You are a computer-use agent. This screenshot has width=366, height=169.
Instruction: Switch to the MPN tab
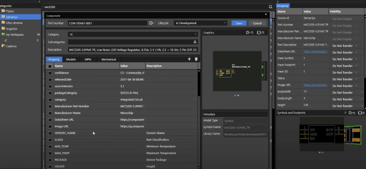(x=88, y=59)
